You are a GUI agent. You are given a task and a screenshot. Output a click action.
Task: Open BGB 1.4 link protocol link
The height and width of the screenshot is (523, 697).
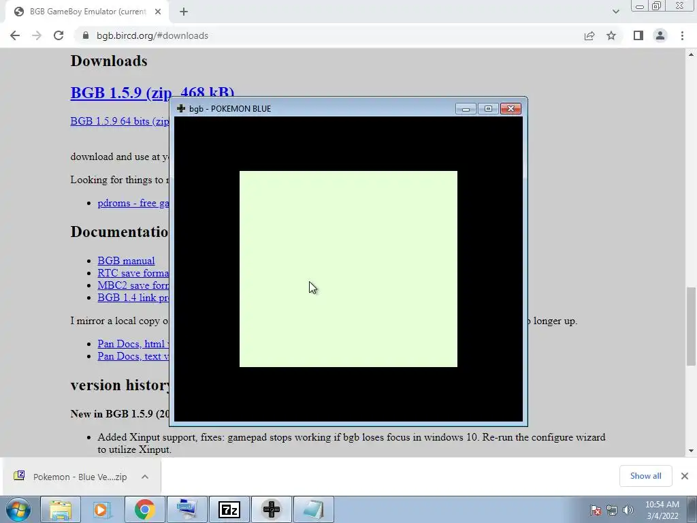pos(133,297)
